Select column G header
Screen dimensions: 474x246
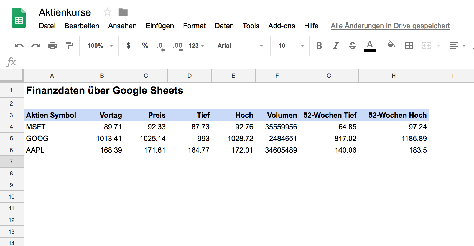[x=329, y=76]
